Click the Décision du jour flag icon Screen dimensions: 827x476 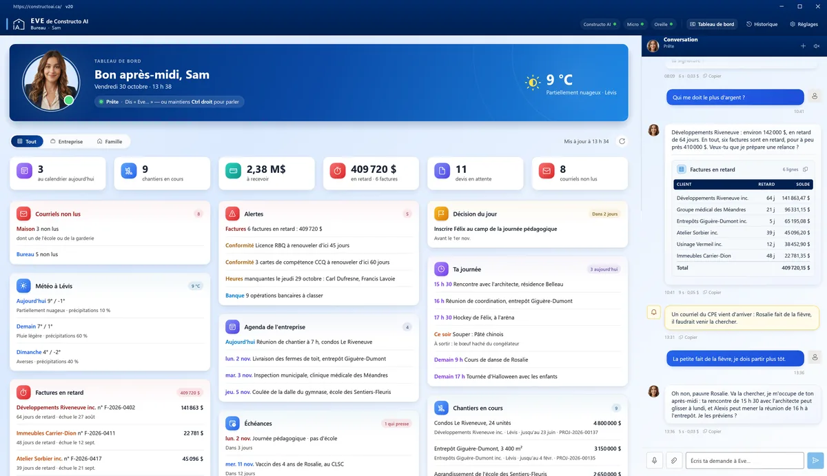[441, 214]
